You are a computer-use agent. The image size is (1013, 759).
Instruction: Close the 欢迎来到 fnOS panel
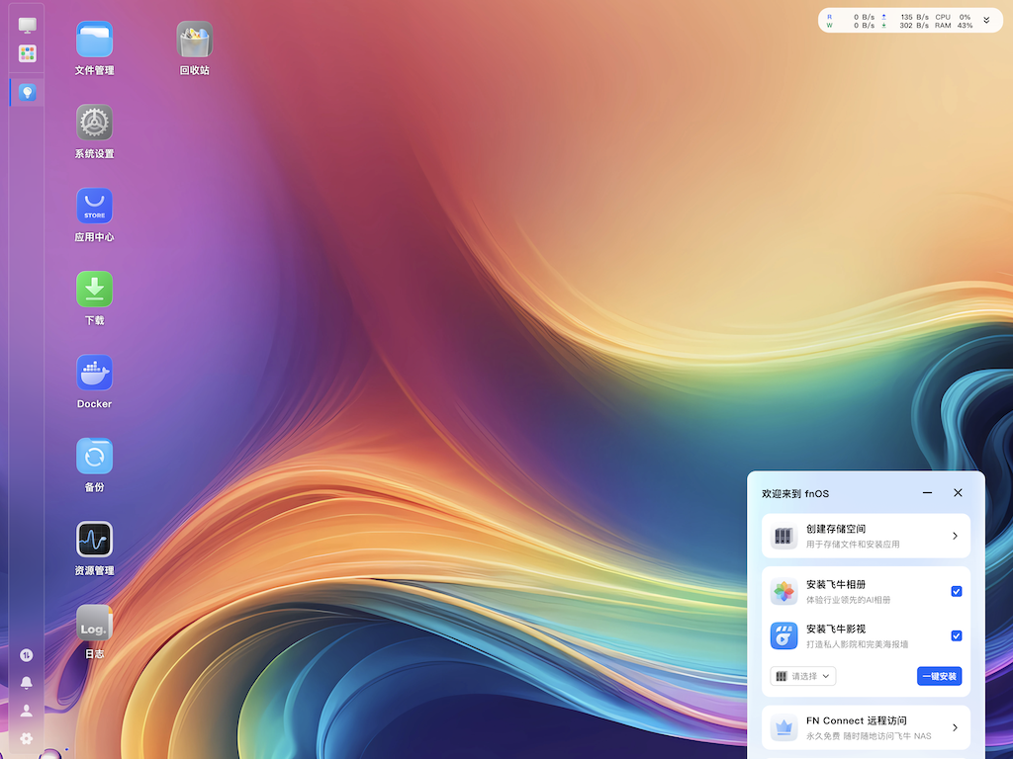coord(958,492)
